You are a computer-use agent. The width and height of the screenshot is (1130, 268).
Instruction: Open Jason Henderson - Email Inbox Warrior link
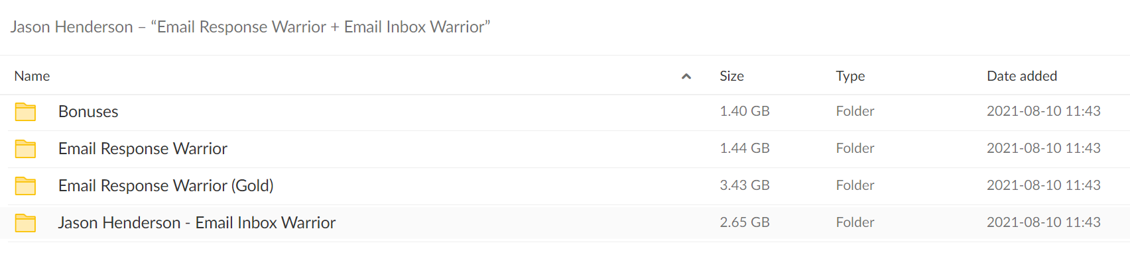(x=197, y=223)
